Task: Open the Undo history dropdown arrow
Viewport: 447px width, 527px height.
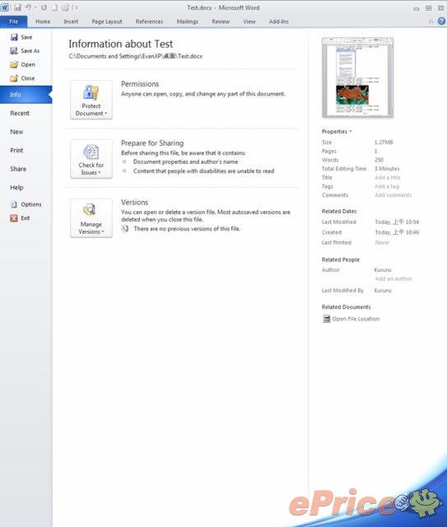Action: 35,7
